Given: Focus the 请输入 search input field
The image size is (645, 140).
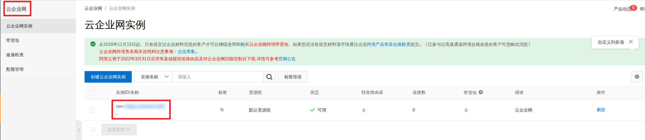Looking at the screenshot, I should point(218,77).
